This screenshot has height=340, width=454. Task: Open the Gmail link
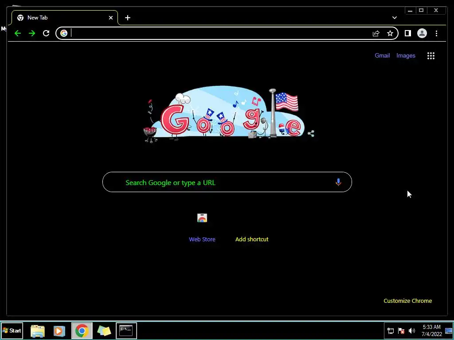[382, 55]
